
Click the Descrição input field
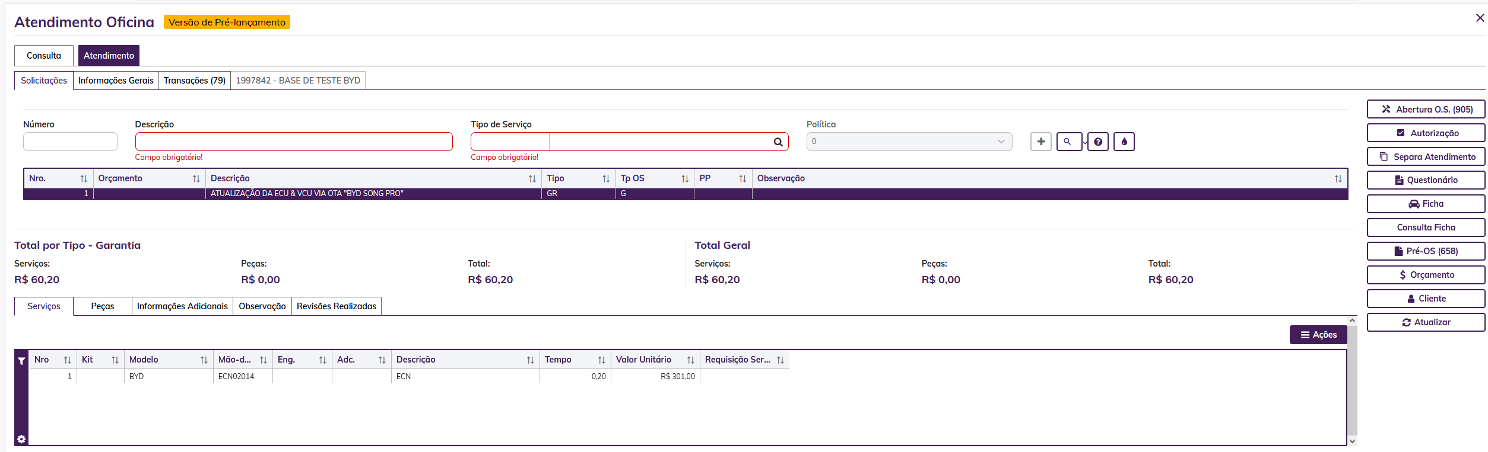point(294,142)
